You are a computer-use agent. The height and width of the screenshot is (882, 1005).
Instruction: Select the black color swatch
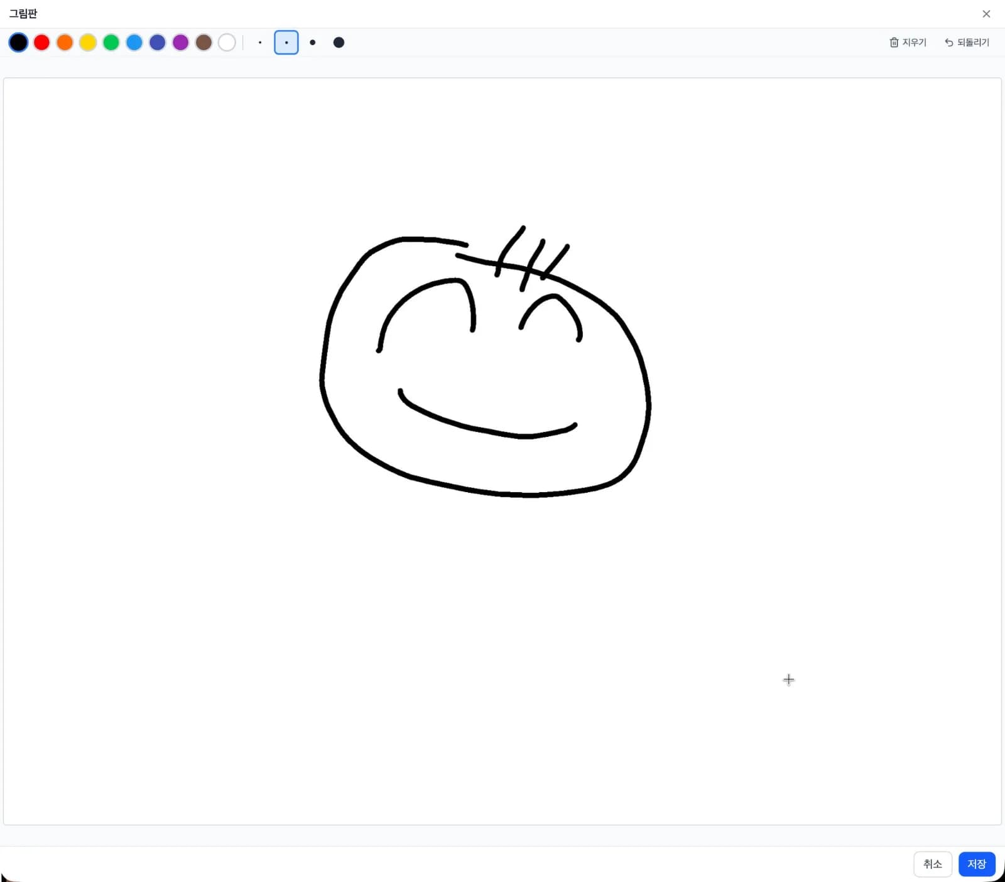[x=18, y=43]
